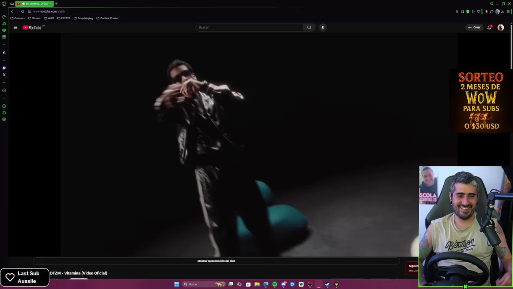
Task: Open Opera easy setup sliders icon
Action: click(x=508, y=11)
